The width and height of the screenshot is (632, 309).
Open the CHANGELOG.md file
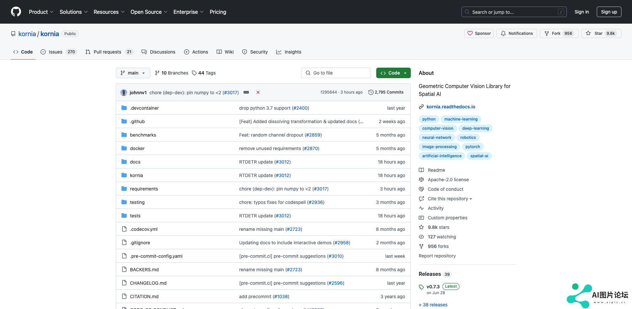pyautogui.click(x=148, y=283)
